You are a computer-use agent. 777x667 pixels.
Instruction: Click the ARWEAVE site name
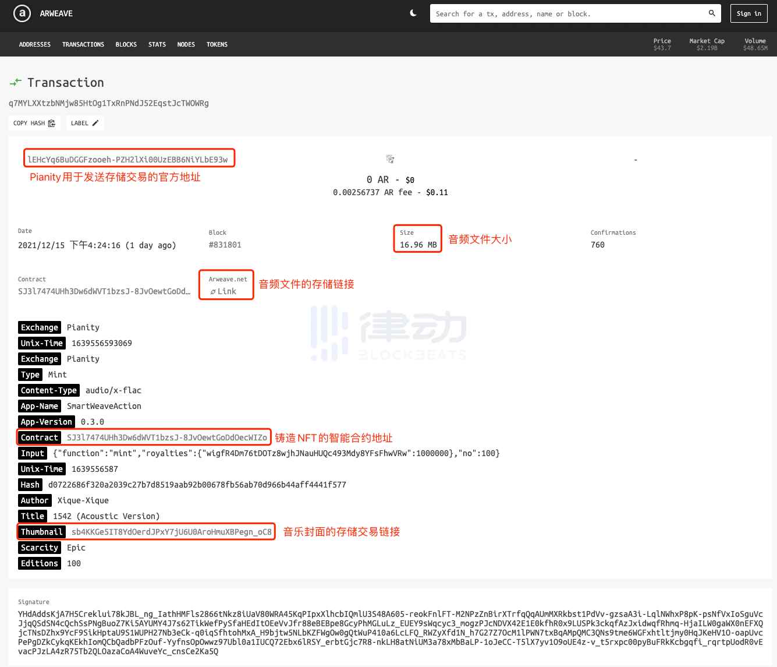56,13
